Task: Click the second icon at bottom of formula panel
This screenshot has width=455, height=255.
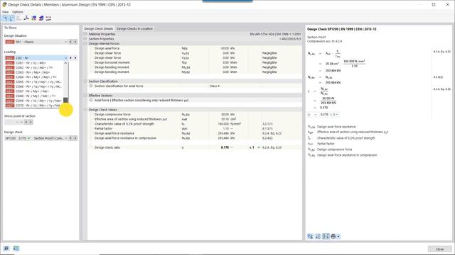Action: (x=318, y=236)
